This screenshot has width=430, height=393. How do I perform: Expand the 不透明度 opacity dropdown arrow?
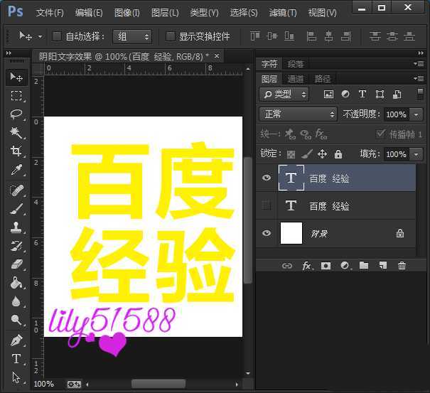[x=416, y=114]
